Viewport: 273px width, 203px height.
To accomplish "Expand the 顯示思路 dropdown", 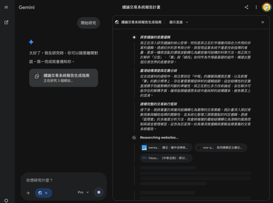I will coord(179,22).
